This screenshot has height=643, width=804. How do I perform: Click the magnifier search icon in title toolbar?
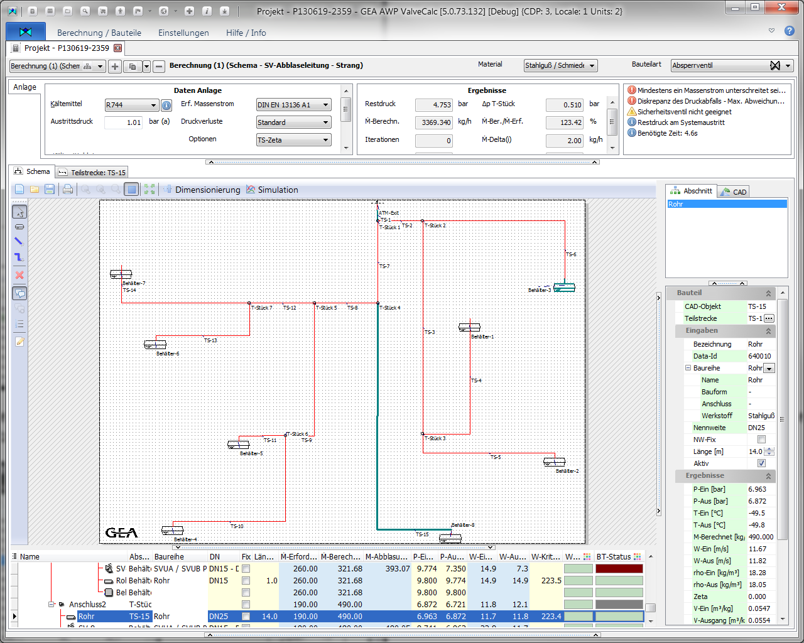click(85, 11)
